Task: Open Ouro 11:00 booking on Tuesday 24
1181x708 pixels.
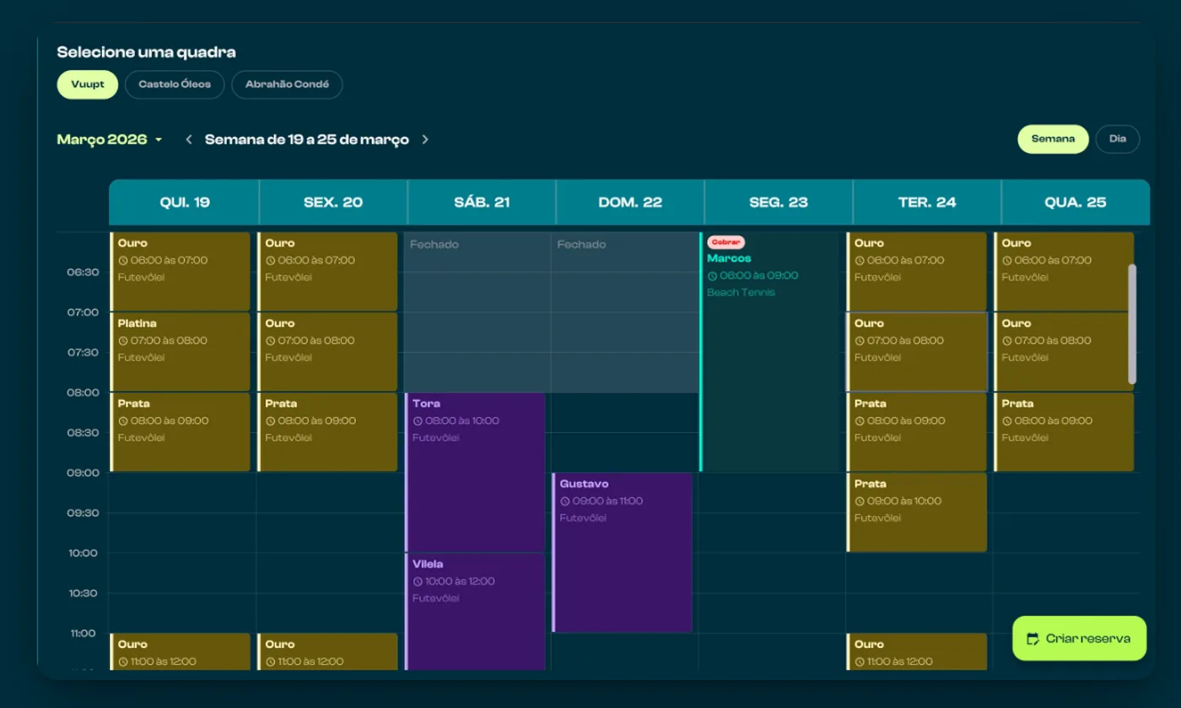Action: [x=917, y=652]
